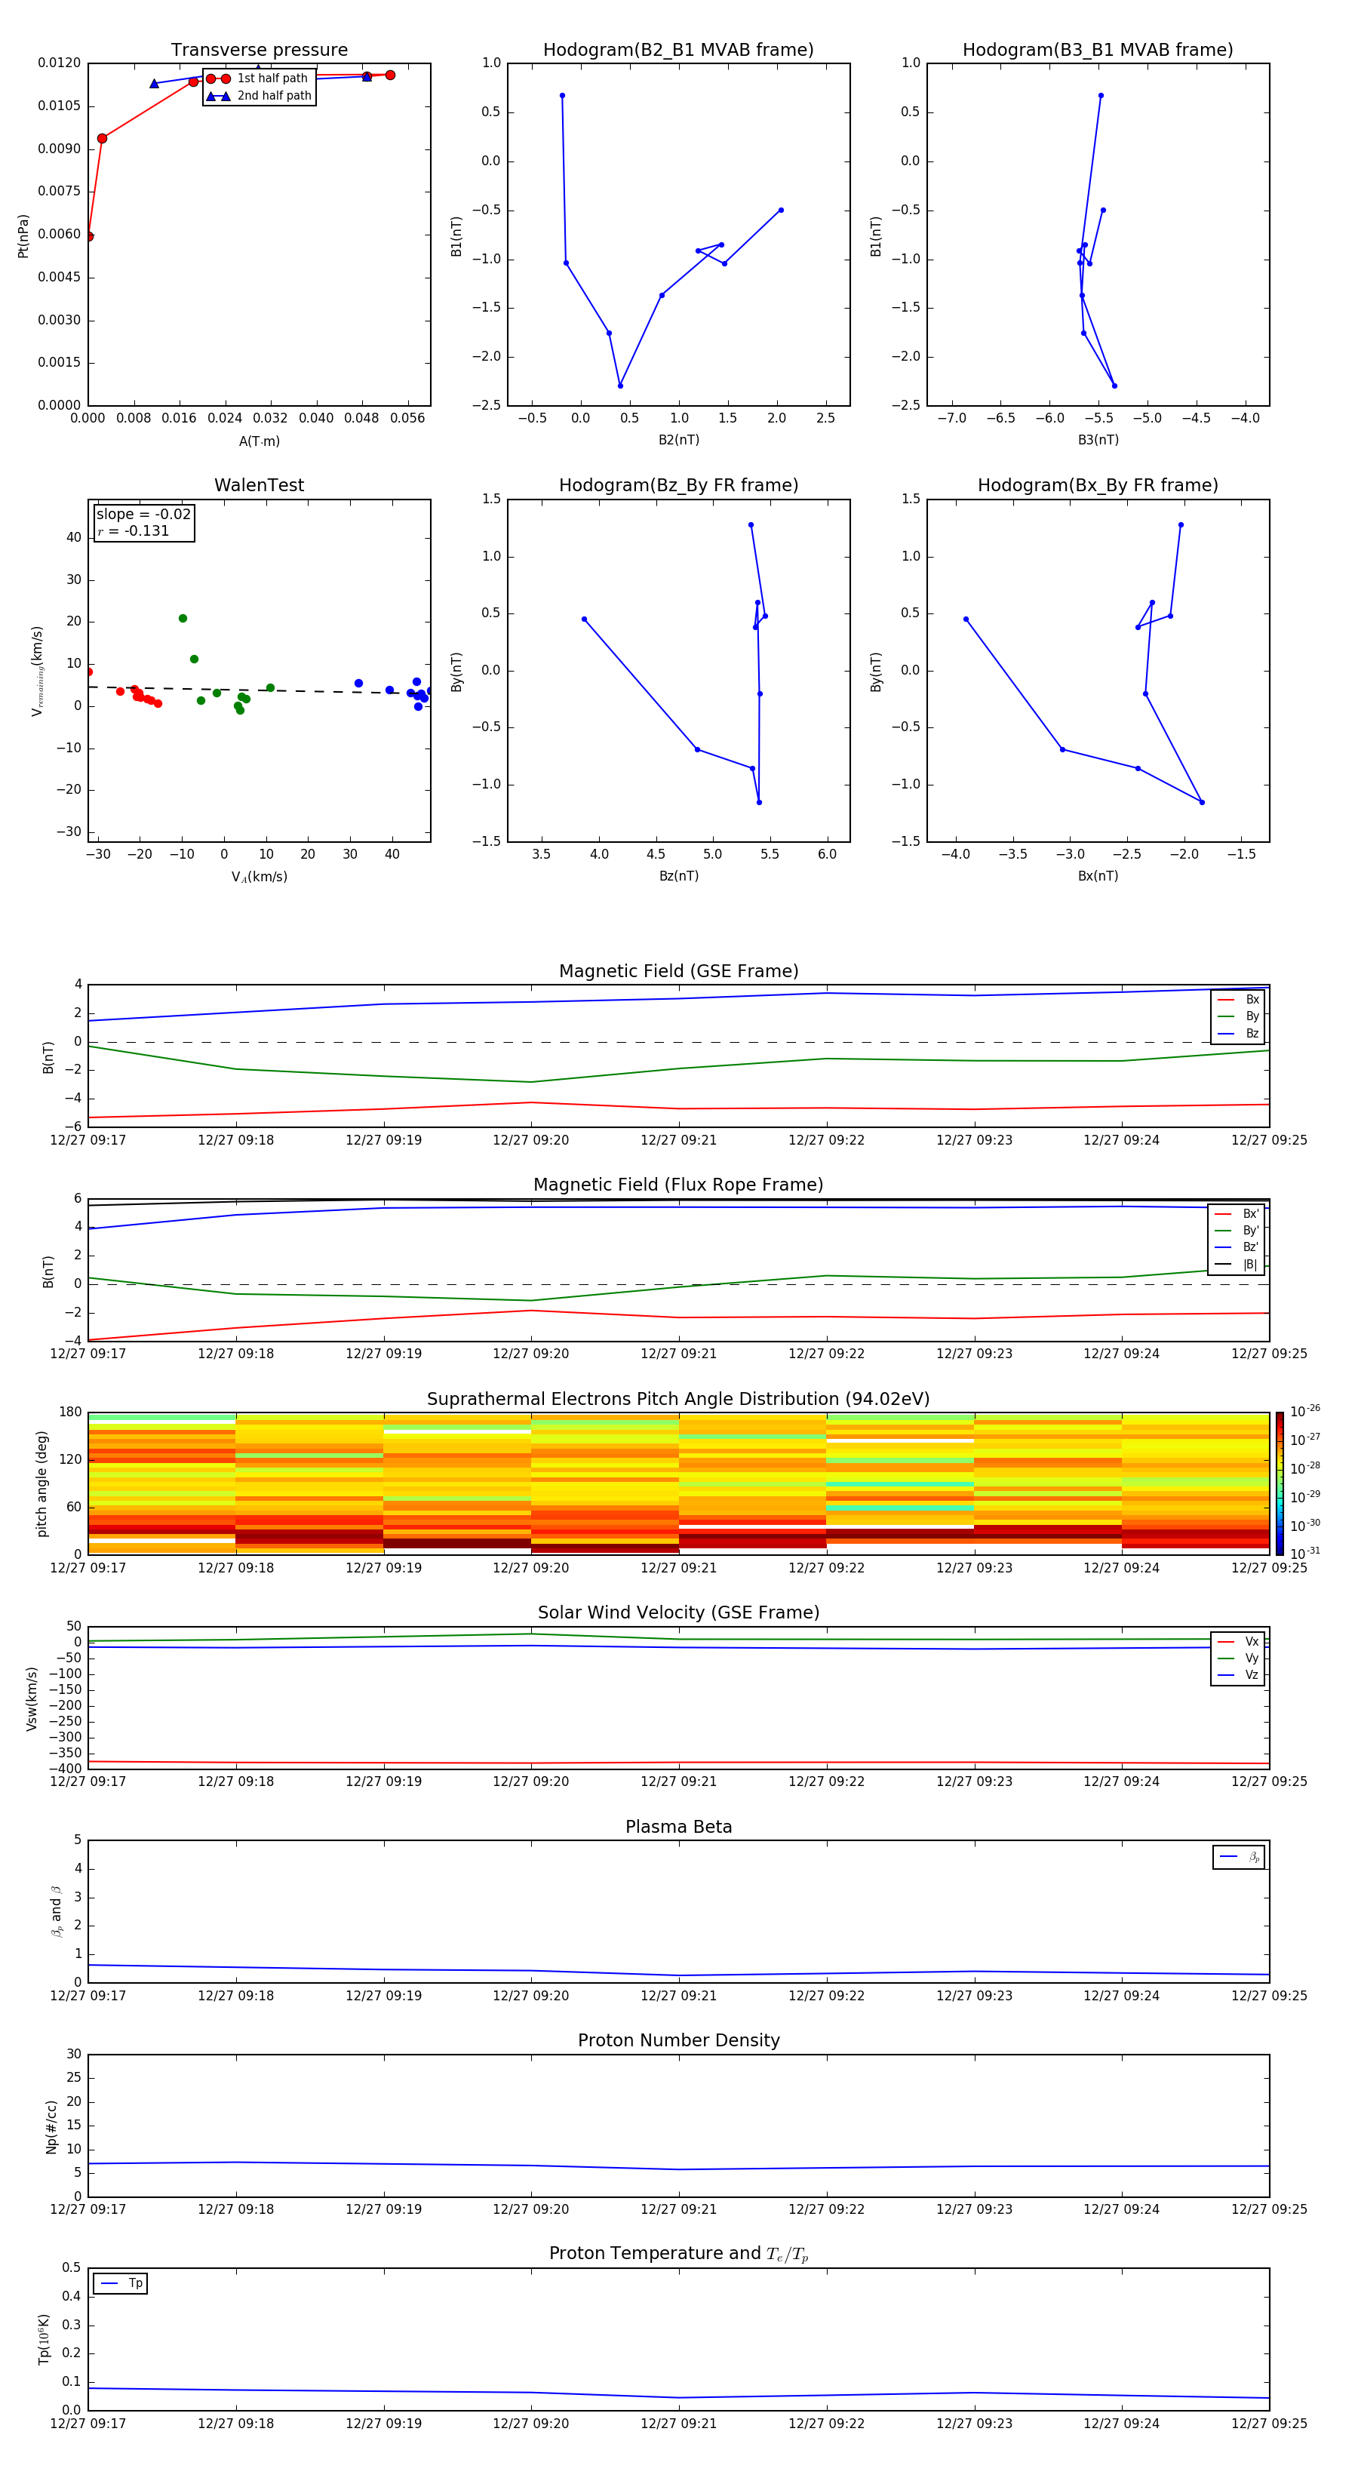The width and height of the screenshot is (1358, 2490).
Task: Click the "B3(nT)" x-axis label
Action: pos(1098,440)
